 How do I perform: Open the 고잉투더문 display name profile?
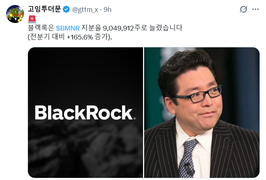(44, 9)
